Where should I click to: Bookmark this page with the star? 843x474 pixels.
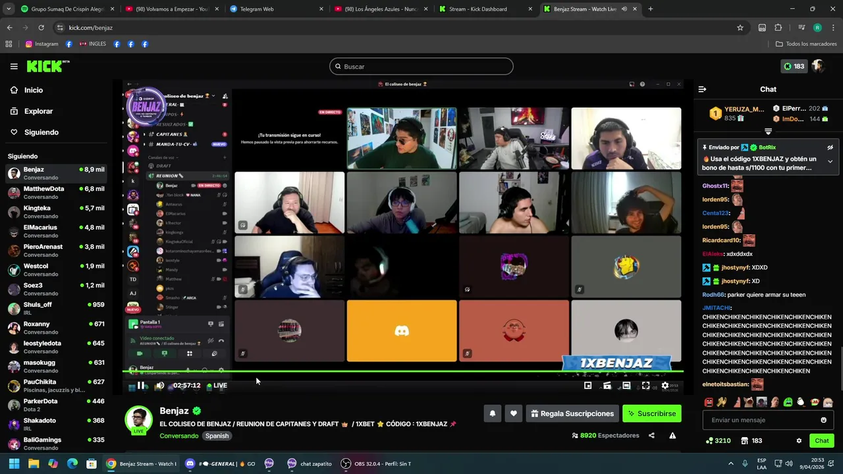[740, 28]
